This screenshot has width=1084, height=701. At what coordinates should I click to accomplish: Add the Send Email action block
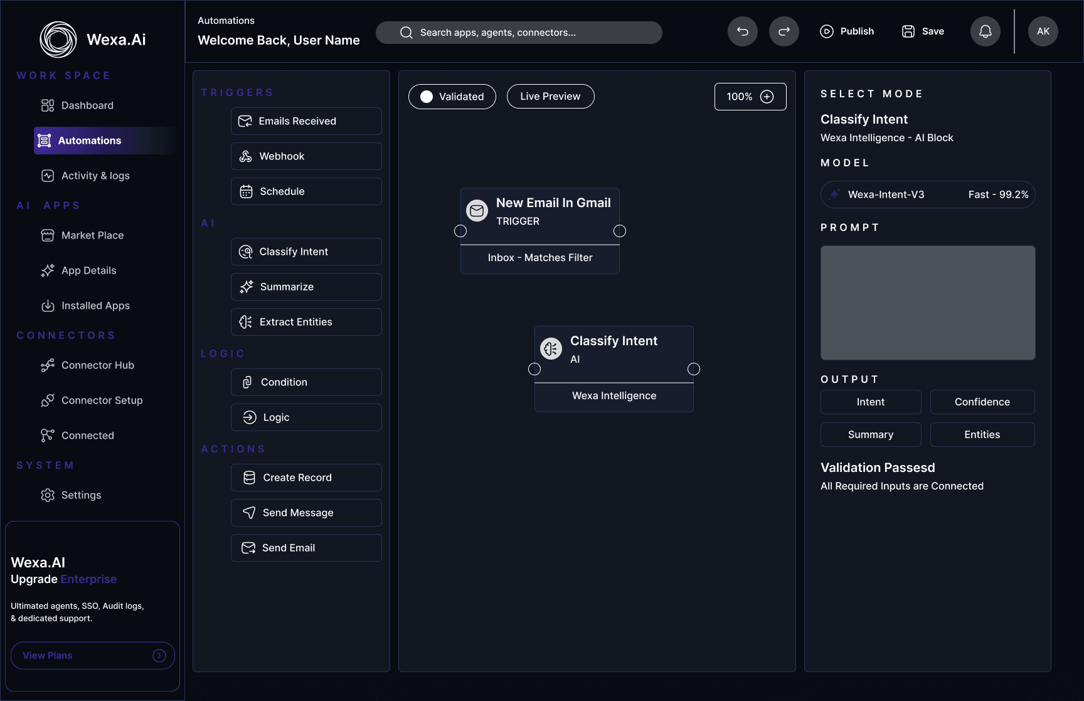click(x=306, y=548)
